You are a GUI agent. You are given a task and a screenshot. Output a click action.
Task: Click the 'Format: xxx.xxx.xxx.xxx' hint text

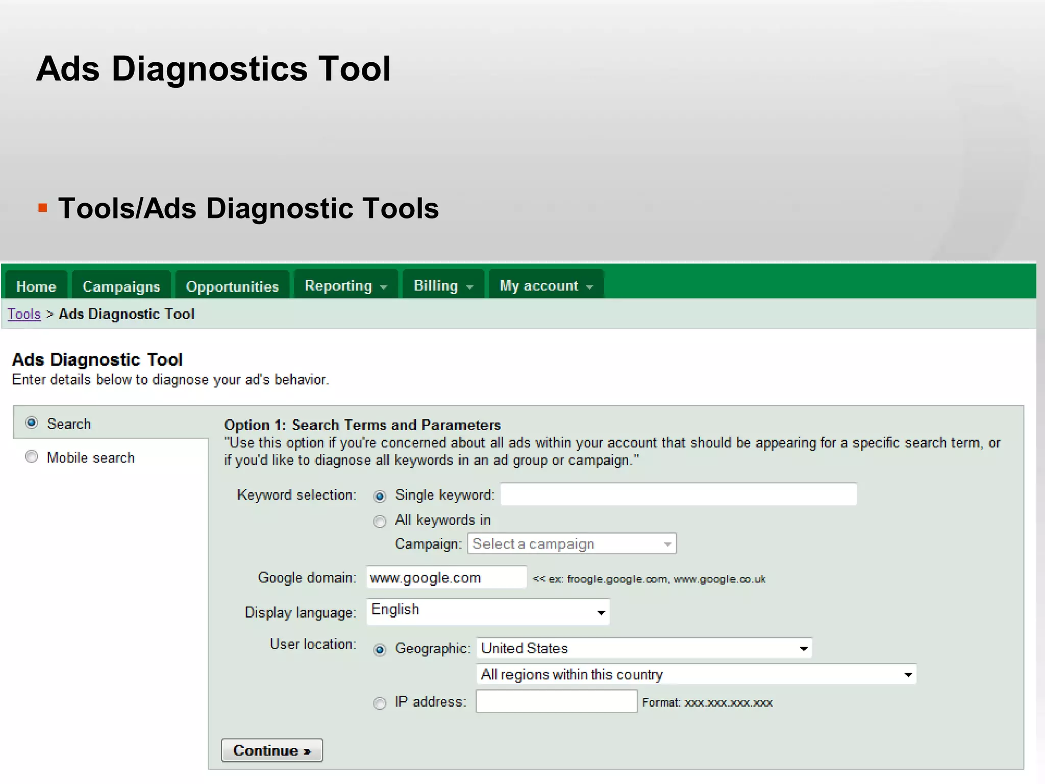pos(707,703)
